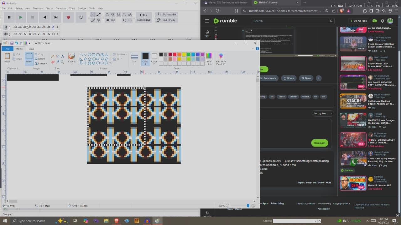The width and height of the screenshot is (401, 225).
Task: Open Audacity's Effect menu
Action: (x=71, y=8)
